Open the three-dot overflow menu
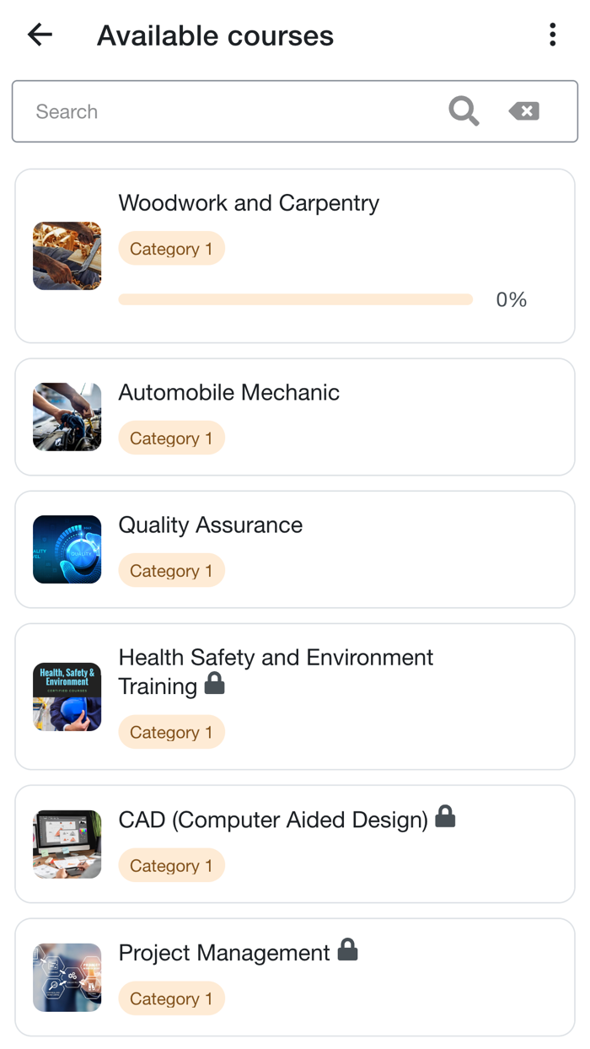This screenshot has width=590, height=1049. [553, 35]
